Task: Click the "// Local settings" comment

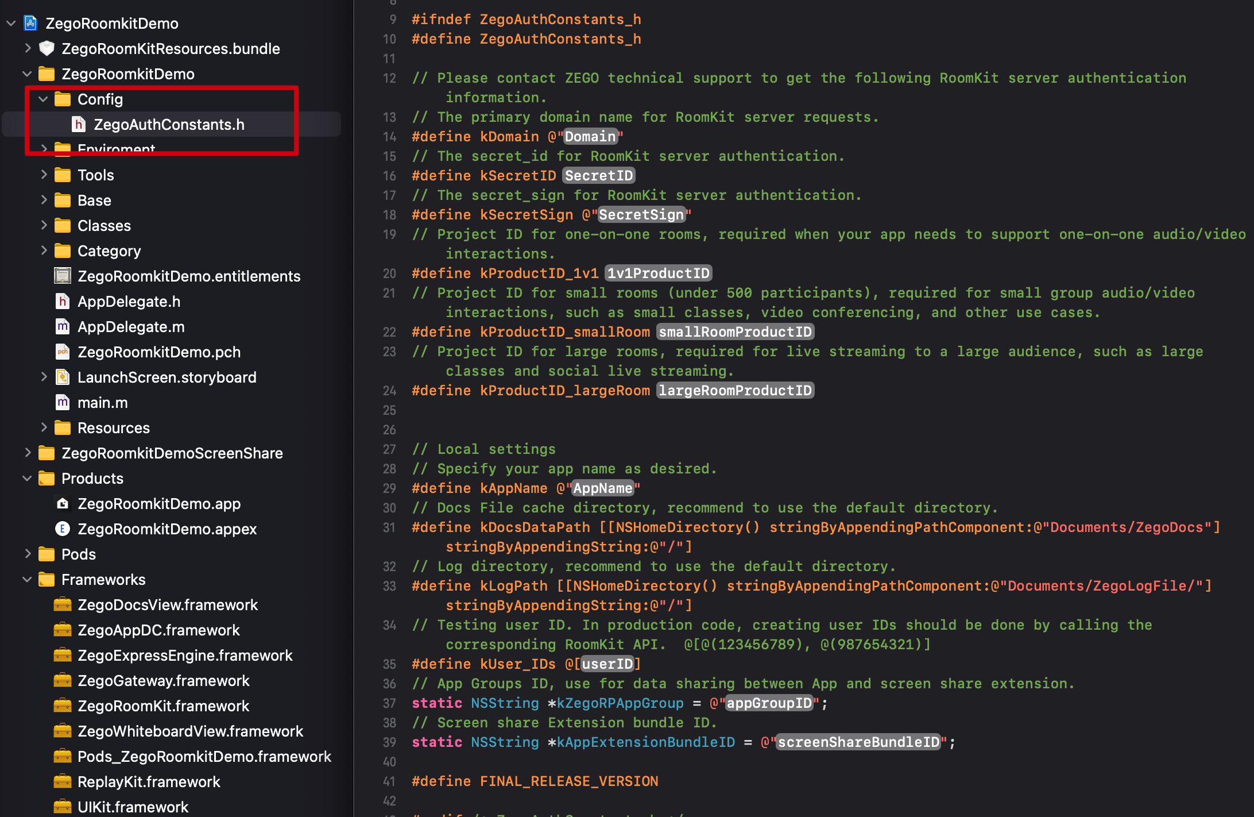Action: point(484,449)
